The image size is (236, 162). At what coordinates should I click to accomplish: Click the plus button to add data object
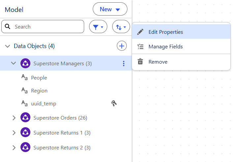pyautogui.click(x=121, y=46)
